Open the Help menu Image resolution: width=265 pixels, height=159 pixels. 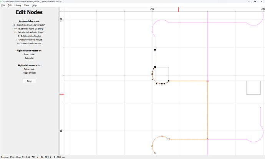34,5
